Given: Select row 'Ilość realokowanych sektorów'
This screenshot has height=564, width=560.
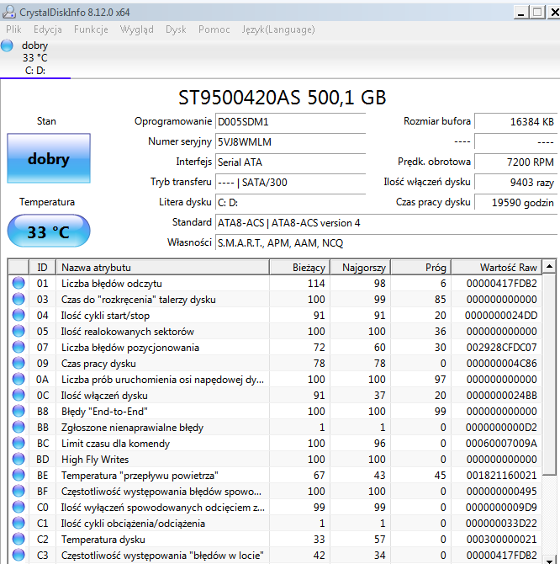Looking at the screenshot, I should click(x=275, y=331).
